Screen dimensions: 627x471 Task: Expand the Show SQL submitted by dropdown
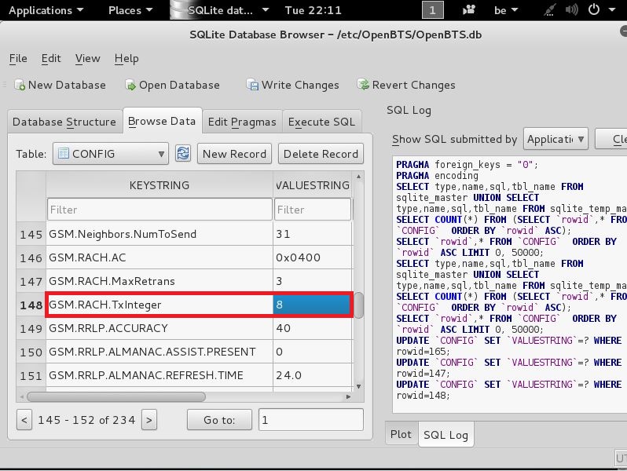click(555, 139)
